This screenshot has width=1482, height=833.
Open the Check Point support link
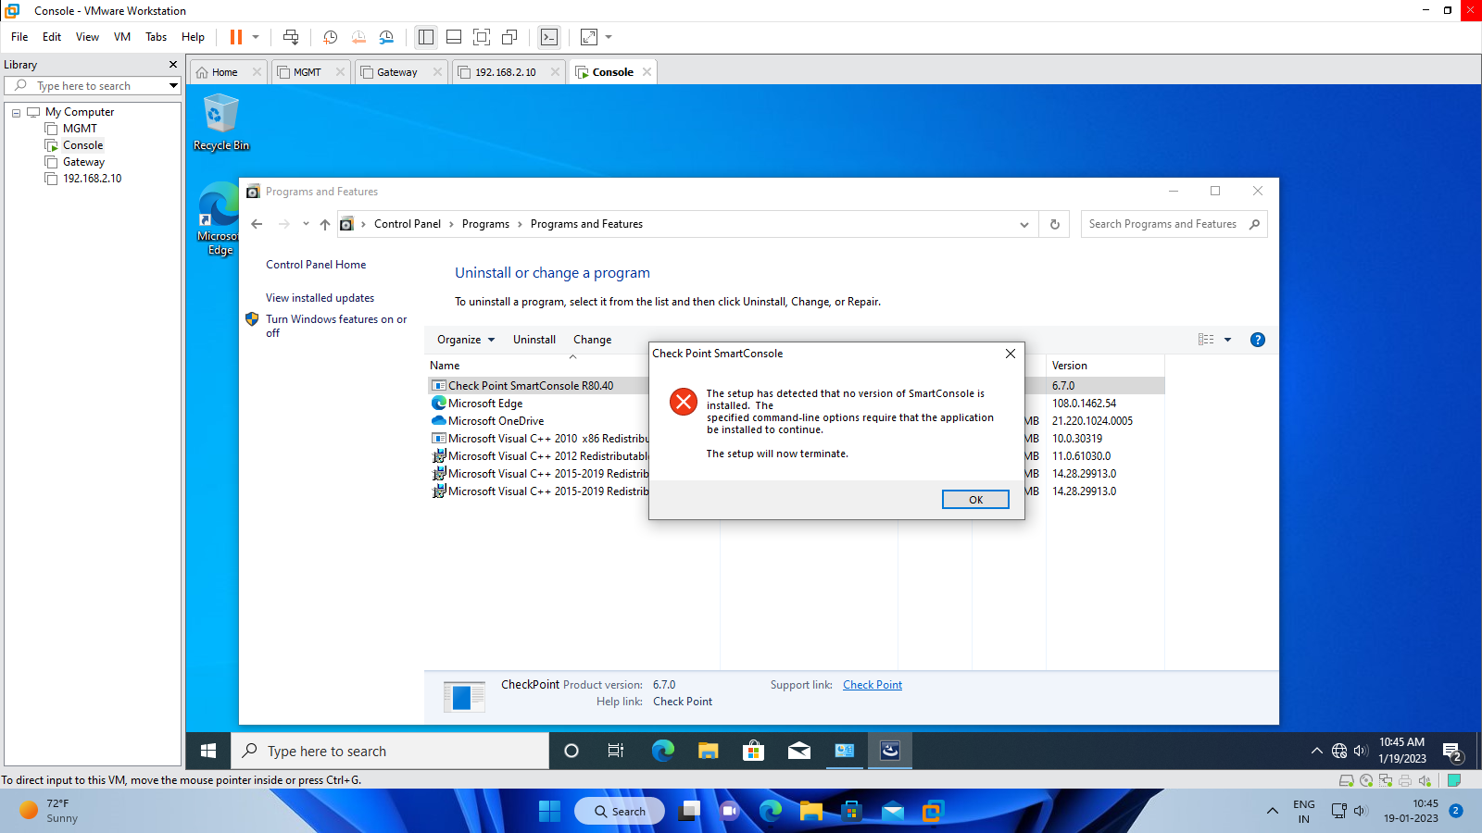873,685
